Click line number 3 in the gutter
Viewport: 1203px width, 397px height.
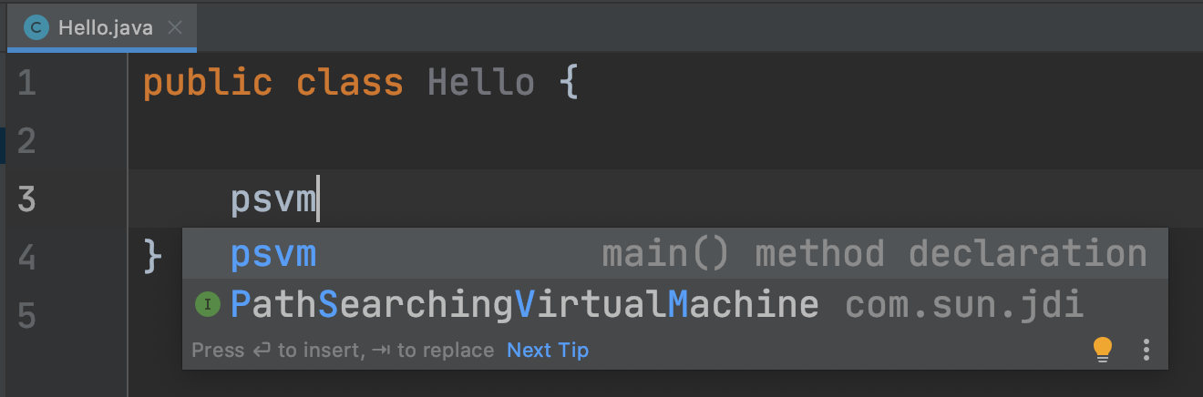[26, 198]
